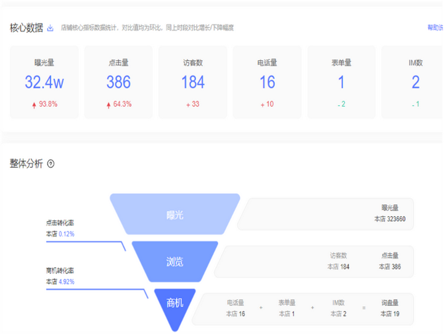The width and height of the screenshot is (444, 334).
Task: Click the download icon beside 核心数据
Action: point(51,28)
